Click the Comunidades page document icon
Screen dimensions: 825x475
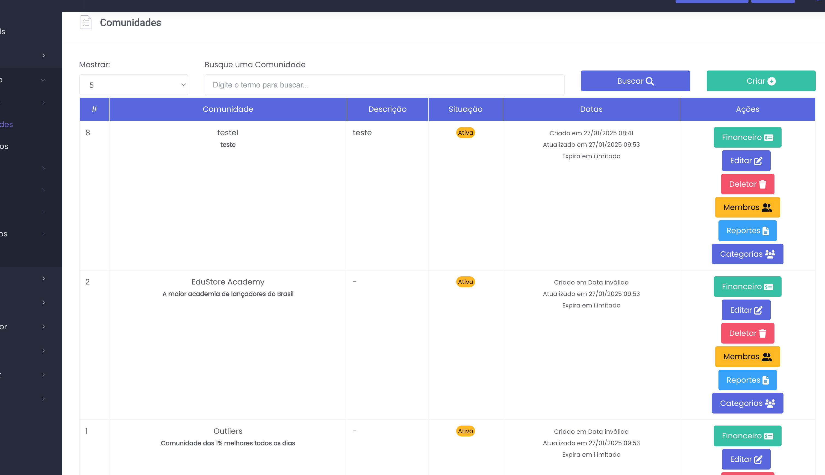[x=86, y=22]
